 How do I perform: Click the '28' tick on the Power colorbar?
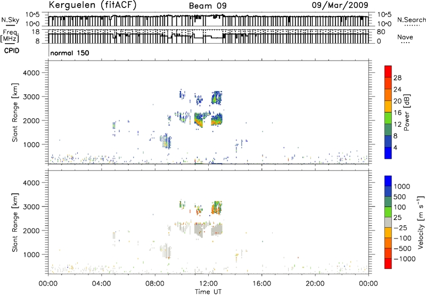tap(397, 78)
